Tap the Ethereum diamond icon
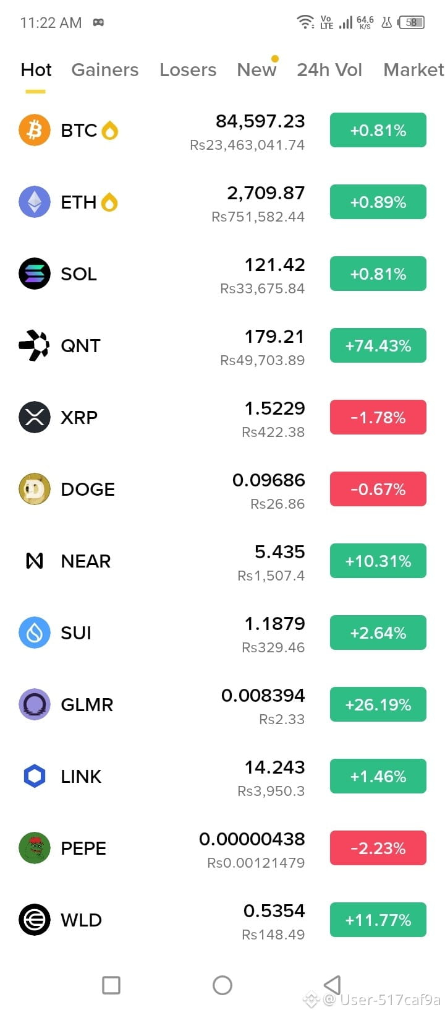 pyautogui.click(x=35, y=202)
